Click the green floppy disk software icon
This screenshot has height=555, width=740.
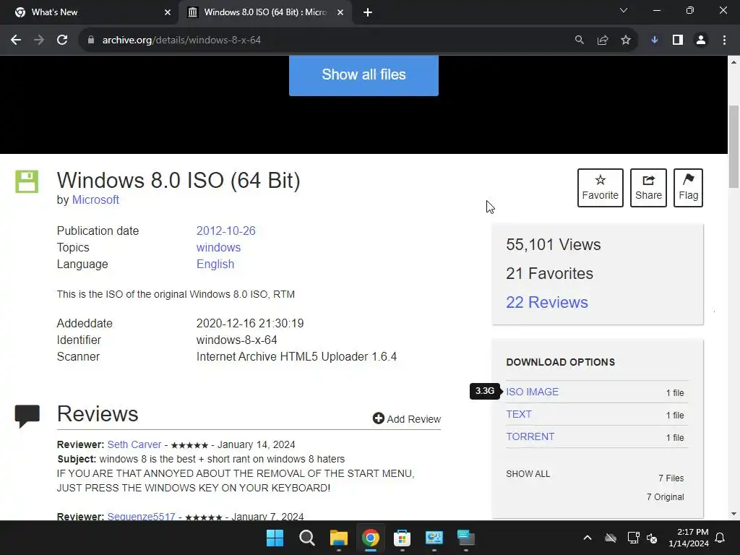27,181
